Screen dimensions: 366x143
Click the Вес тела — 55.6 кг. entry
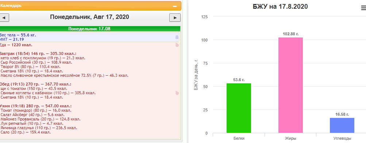[x=18, y=35]
